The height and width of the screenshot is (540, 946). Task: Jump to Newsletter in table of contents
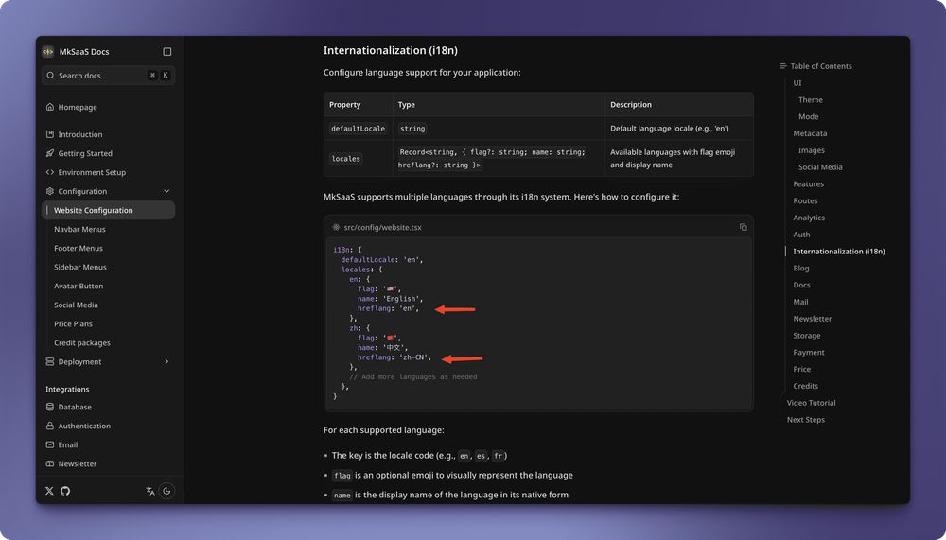[812, 319]
